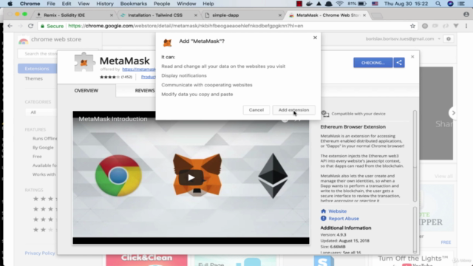Click the Wi-Fi status icon
This screenshot has height=266, width=473.
340,4
